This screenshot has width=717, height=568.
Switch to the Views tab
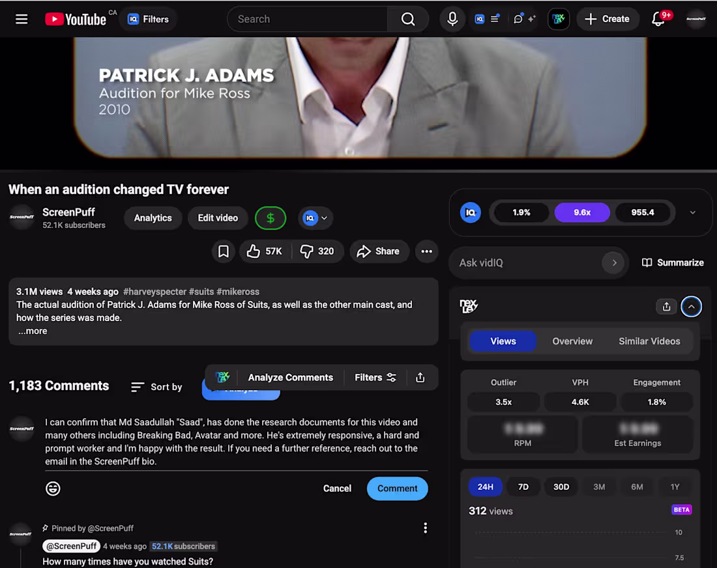[x=503, y=341]
